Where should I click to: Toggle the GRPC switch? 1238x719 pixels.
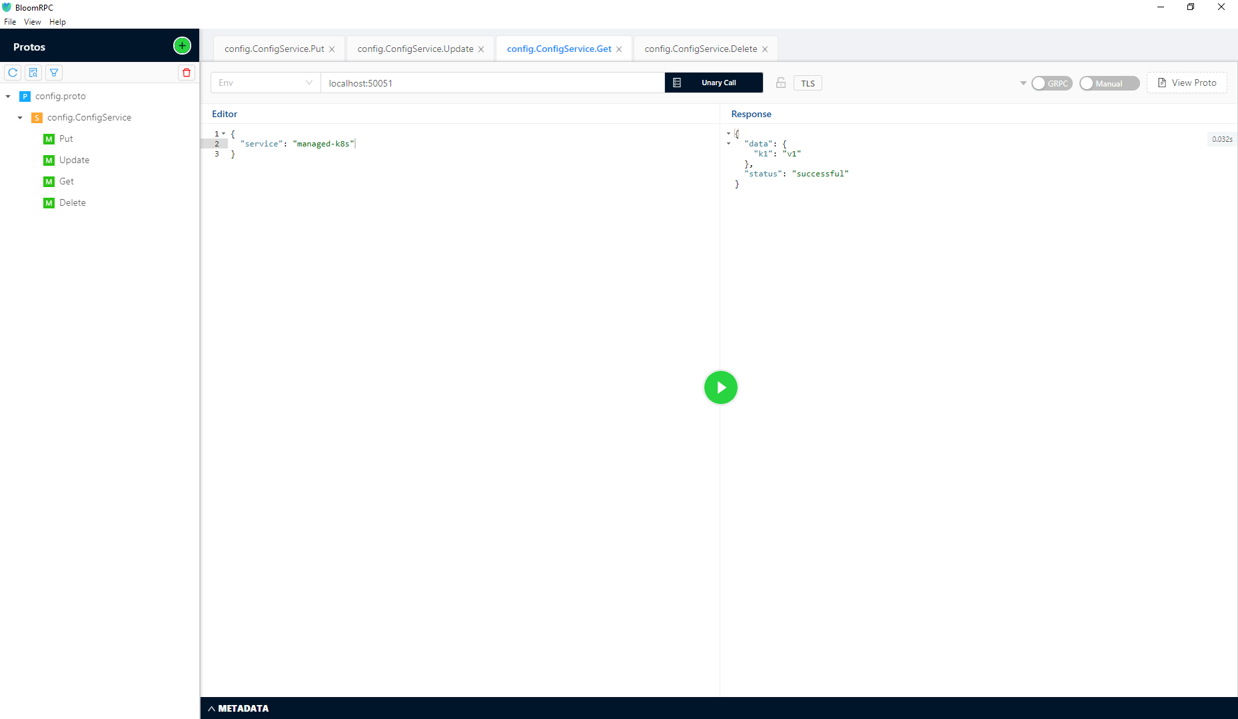coord(1051,83)
